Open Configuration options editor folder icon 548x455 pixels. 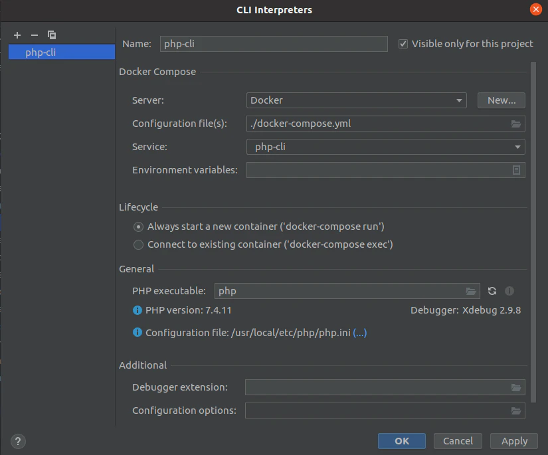(516, 410)
